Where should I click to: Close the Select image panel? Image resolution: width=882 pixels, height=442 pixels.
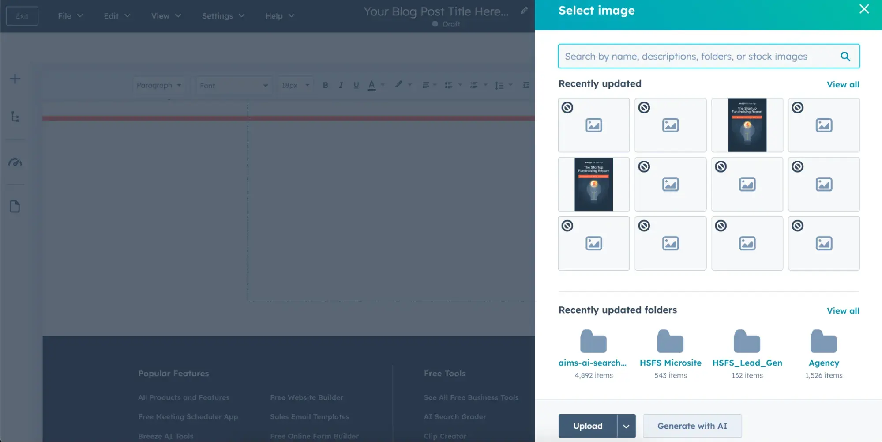click(x=864, y=9)
